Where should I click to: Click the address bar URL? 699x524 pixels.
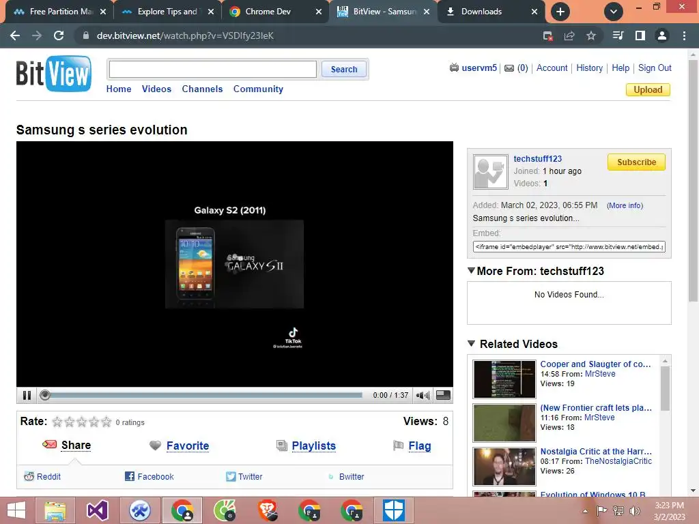(x=185, y=35)
